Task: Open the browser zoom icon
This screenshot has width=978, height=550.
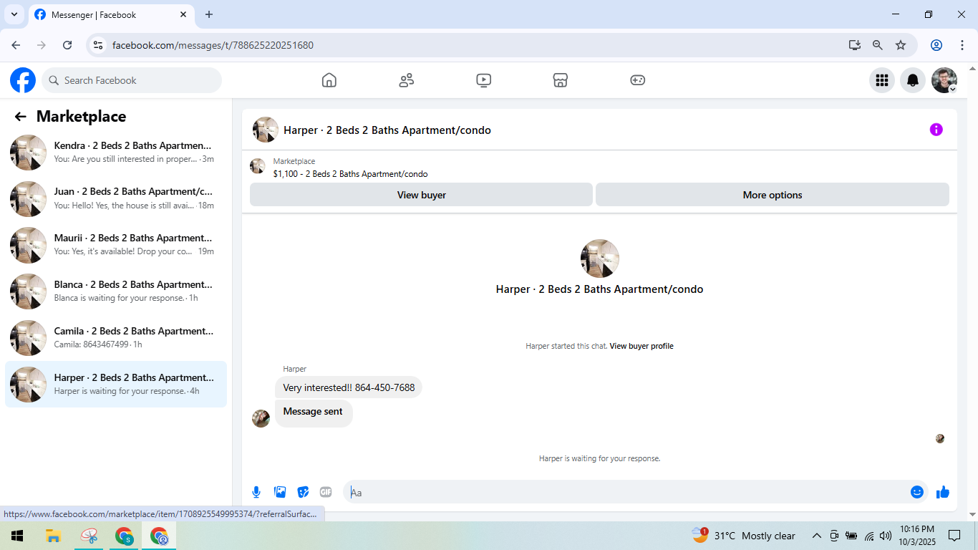Action: [878, 45]
